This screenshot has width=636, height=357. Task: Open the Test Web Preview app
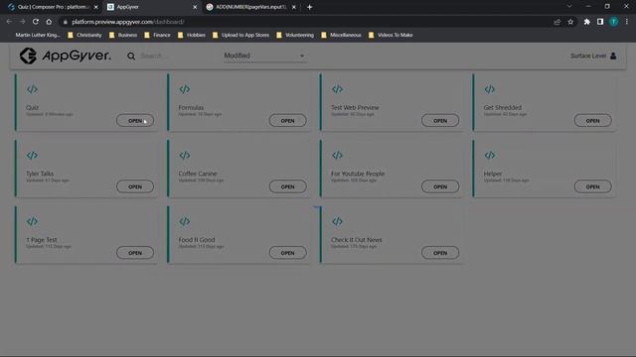(440, 121)
